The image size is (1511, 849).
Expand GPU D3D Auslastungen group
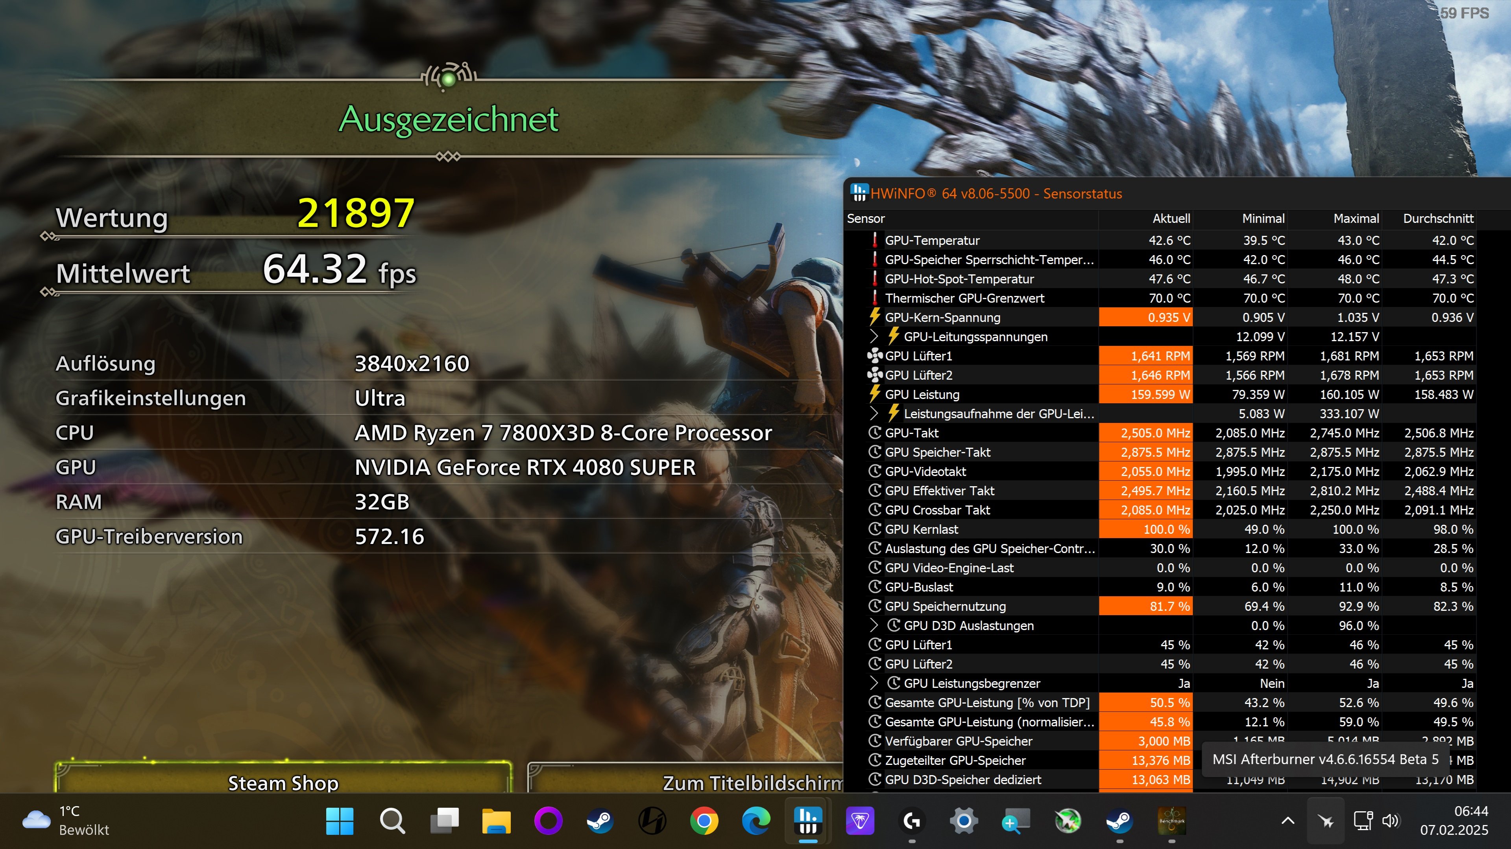(874, 625)
